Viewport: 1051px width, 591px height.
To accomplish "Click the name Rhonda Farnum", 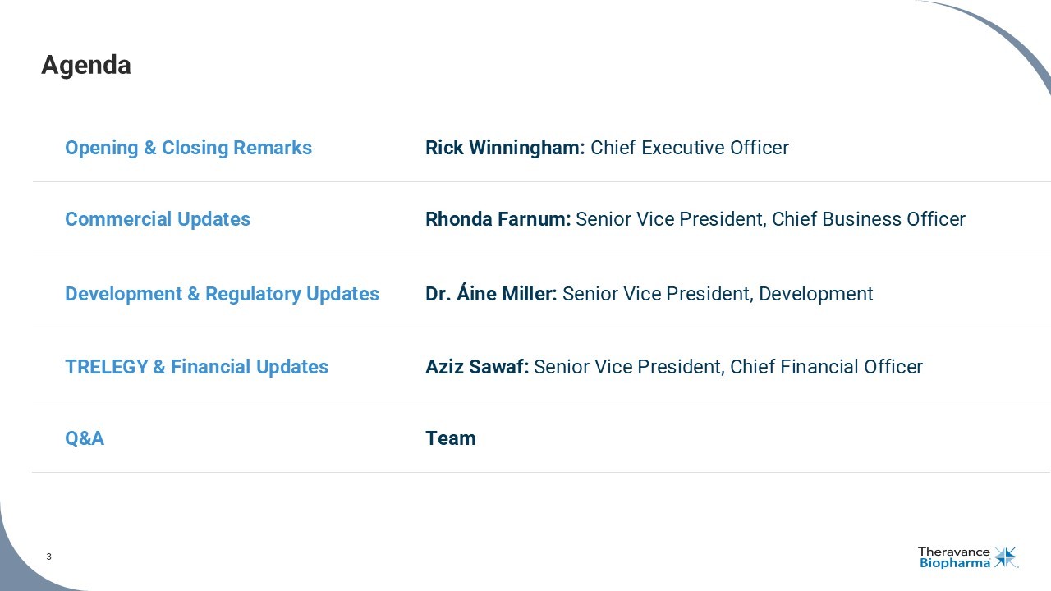I will point(498,219).
